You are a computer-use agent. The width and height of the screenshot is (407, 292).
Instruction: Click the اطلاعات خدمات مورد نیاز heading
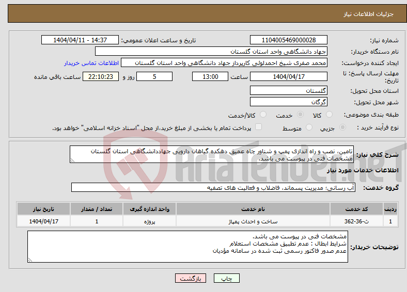click(363, 170)
